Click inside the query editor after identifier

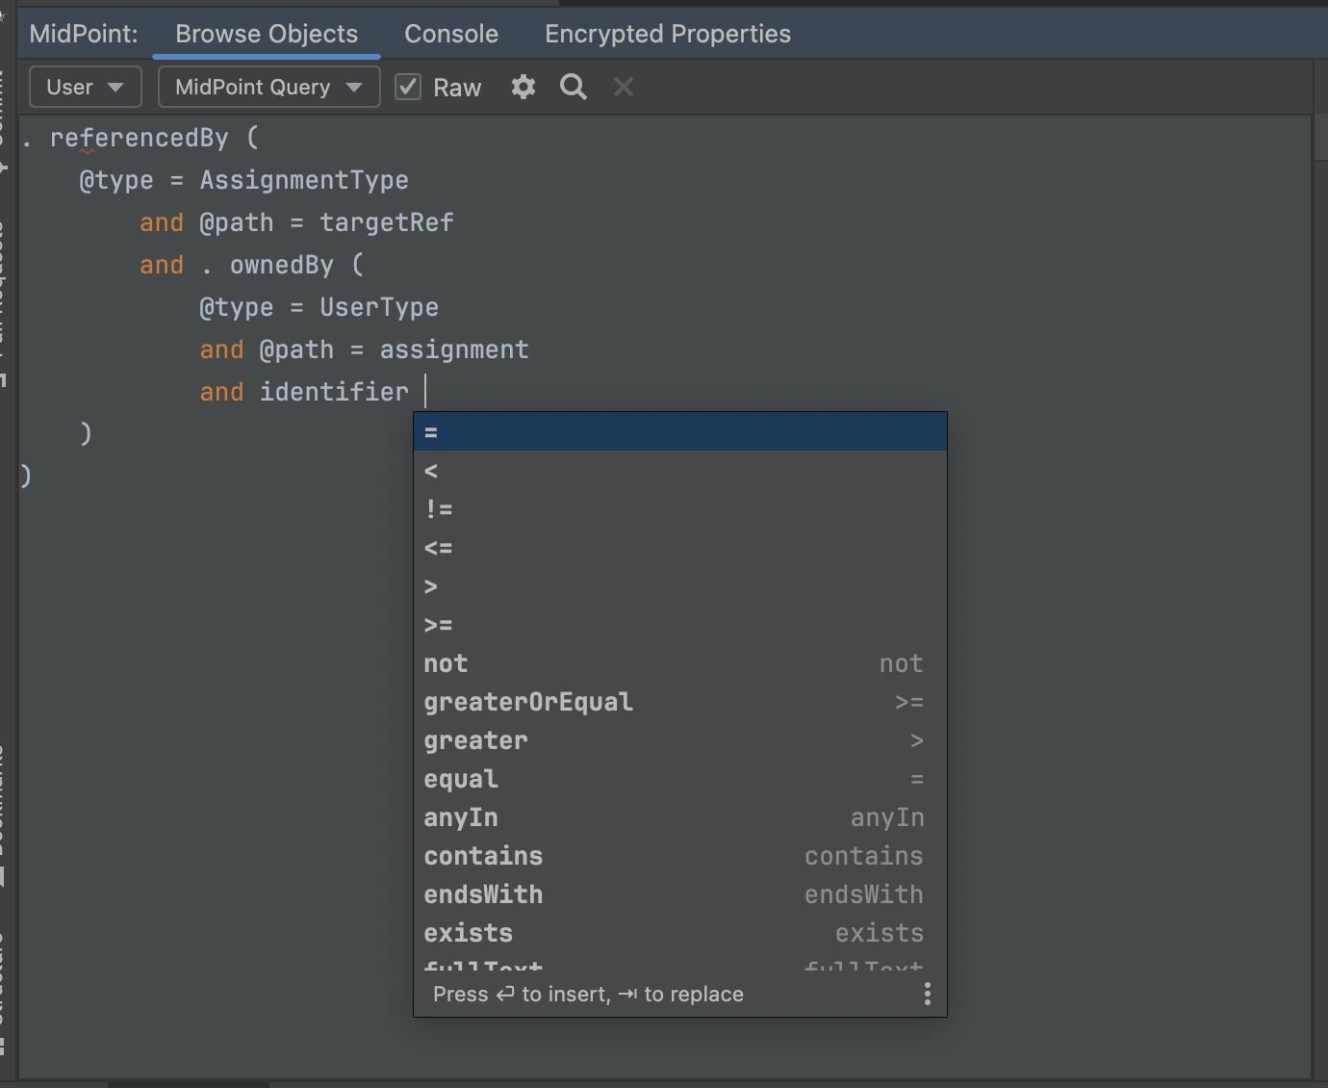[428, 391]
